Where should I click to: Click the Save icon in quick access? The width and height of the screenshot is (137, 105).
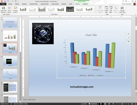tap(5, 1)
